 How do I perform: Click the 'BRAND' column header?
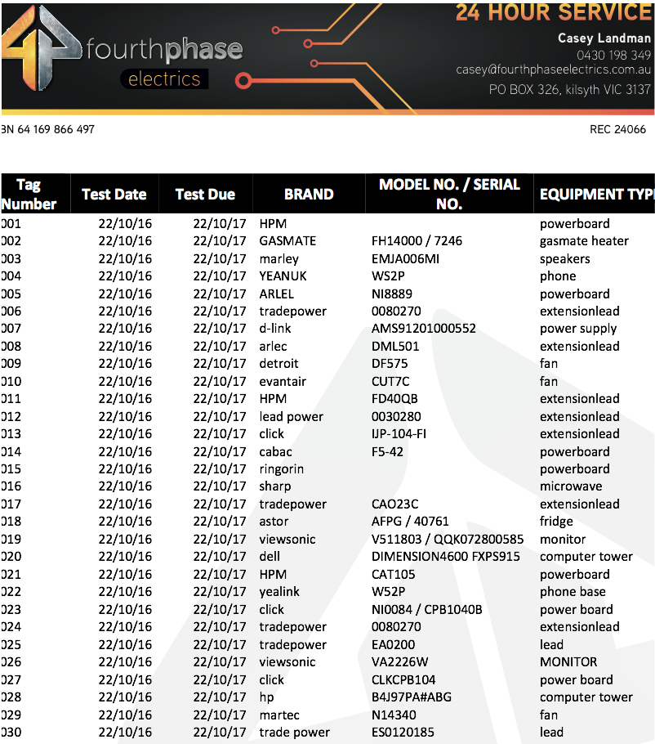[309, 194]
